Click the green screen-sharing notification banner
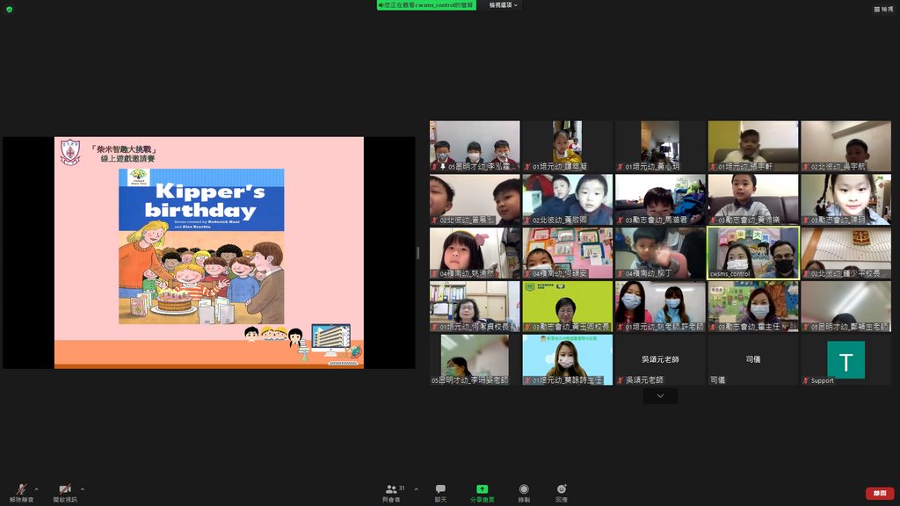The image size is (900, 506). [x=426, y=5]
